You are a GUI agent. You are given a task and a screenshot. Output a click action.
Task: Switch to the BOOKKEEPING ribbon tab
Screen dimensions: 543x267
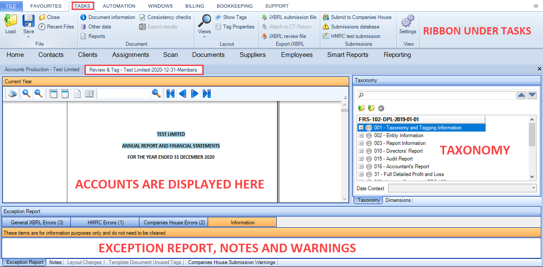point(234,6)
